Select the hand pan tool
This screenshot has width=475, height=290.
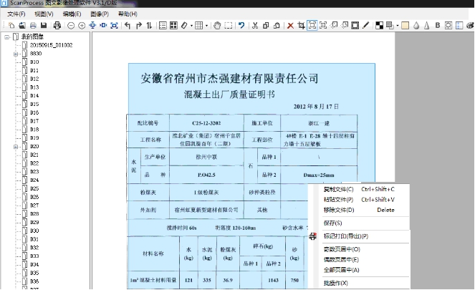tap(217, 26)
